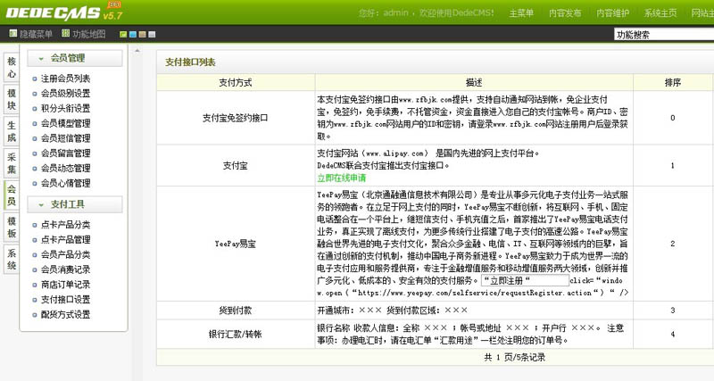
Task: Click the 描述 column header
Action: coord(474,82)
